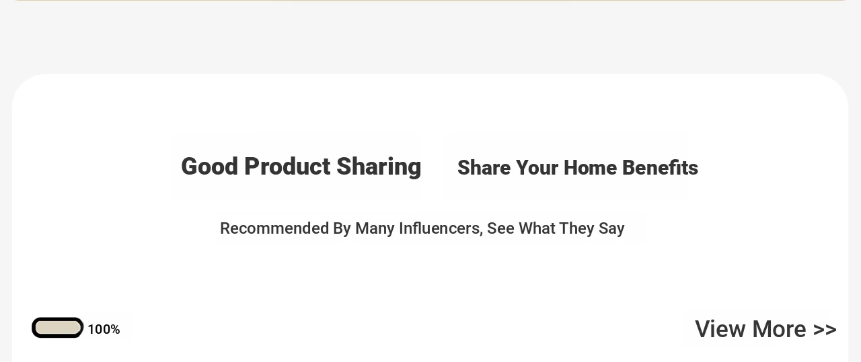Open the Share Your Home Benefits tab
Screen dimensions: 861x362
pos(577,167)
